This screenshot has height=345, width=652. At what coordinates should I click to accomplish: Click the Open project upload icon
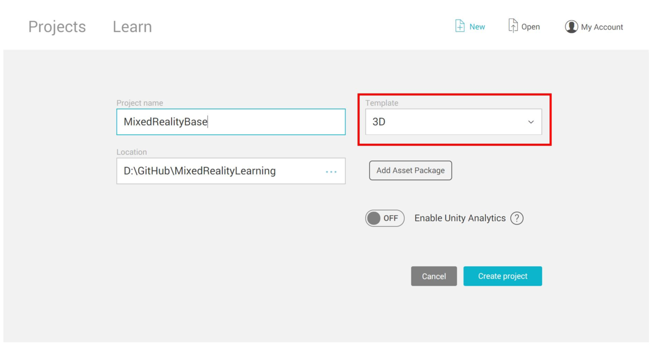click(513, 26)
